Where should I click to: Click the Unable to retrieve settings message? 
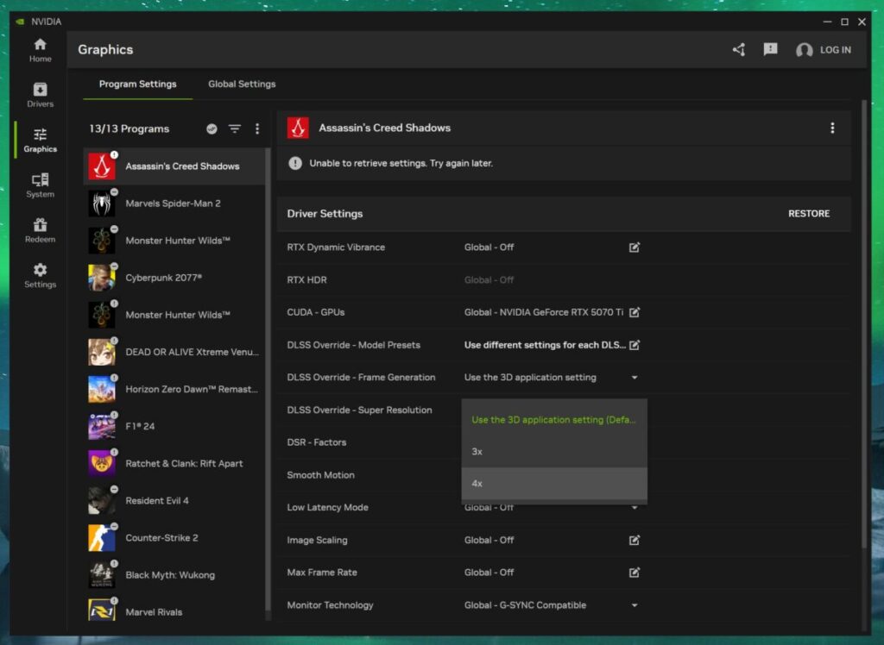click(401, 163)
